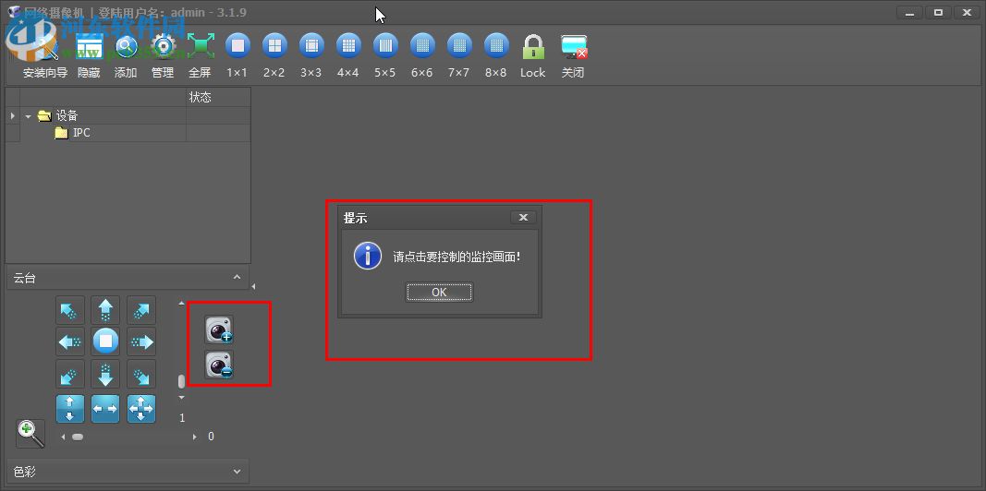Start all-direction auto-scan button

[141, 408]
